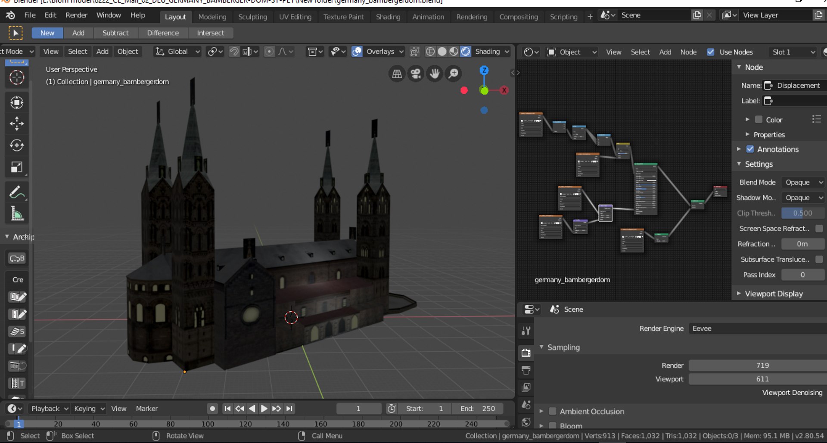The height and width of the screenshot is (443, 827).
Task: Open the Tool settings wrench icon
Action: point(526,331)
